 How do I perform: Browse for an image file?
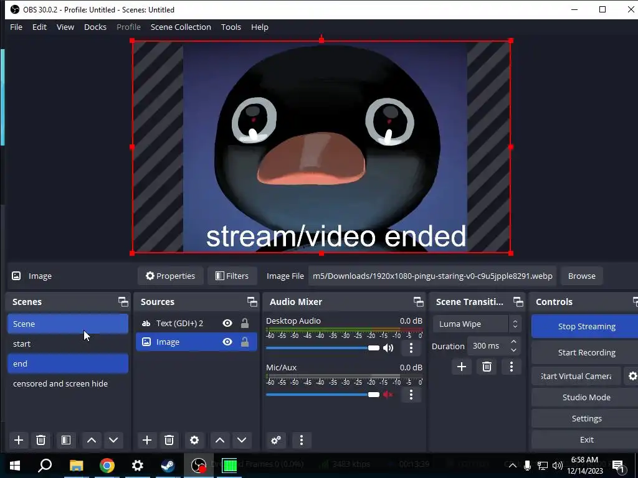pos(581,276)
